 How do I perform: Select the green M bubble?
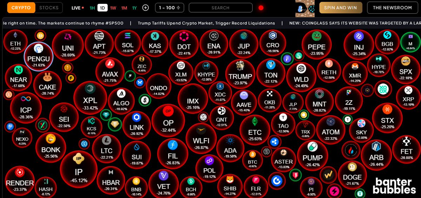(410, 42)
